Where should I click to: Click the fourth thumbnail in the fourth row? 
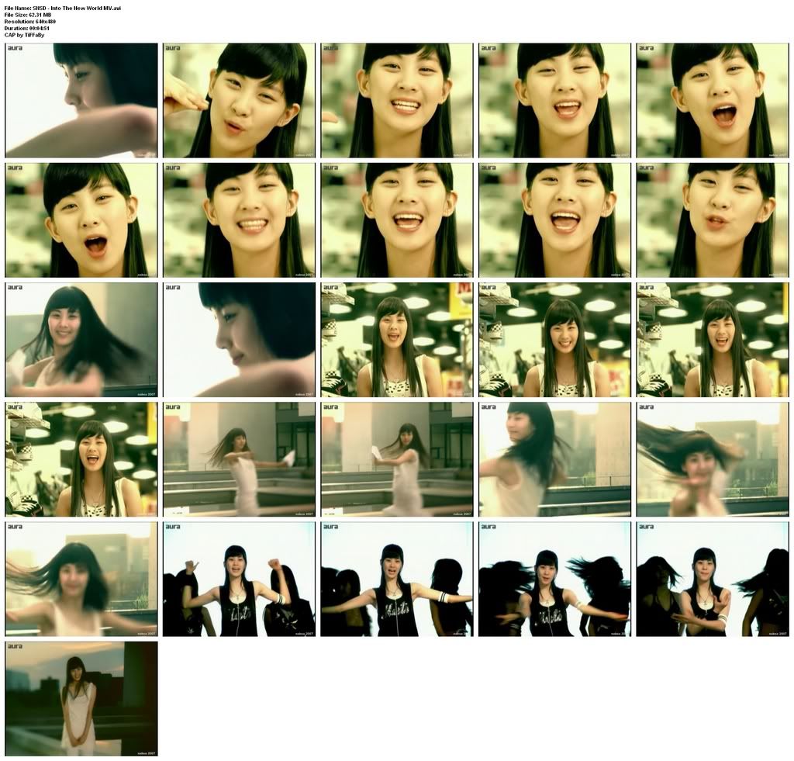555,459
